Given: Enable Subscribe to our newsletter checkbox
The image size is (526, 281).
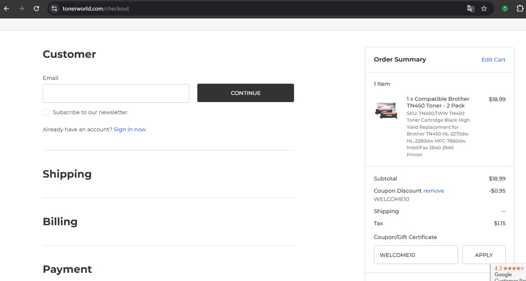Looking at the screenshot, I should [x=46, y=112].
